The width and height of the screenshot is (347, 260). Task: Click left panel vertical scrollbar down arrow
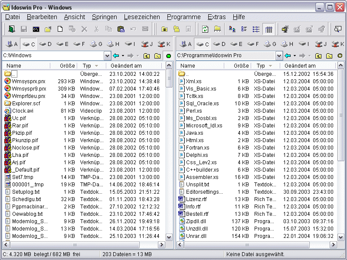tap(169, 237)
